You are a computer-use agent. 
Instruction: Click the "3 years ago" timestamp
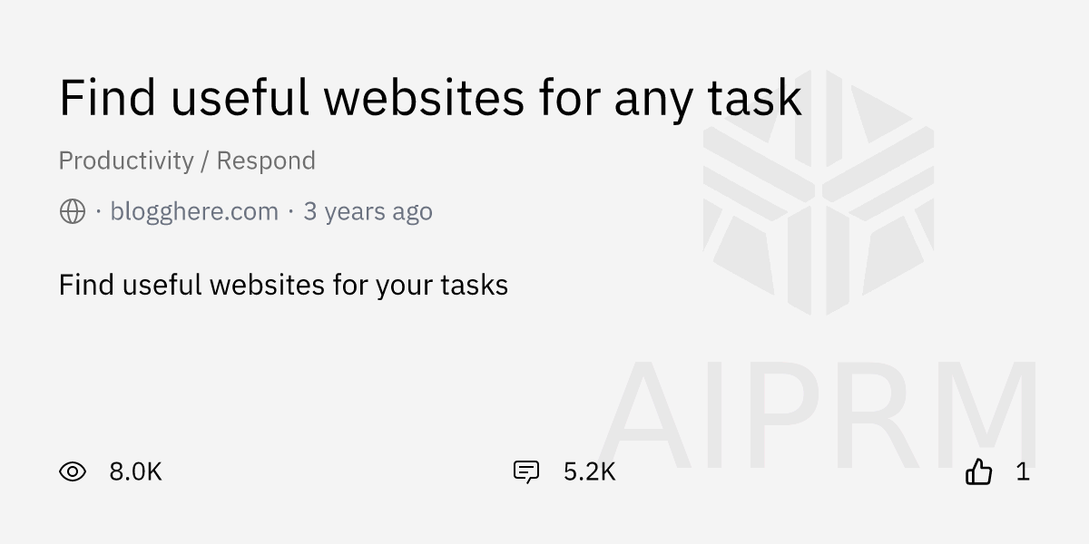[x=368, y=212]
